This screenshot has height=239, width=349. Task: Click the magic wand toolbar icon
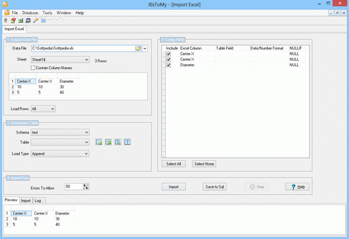click(x=35, y=20)
